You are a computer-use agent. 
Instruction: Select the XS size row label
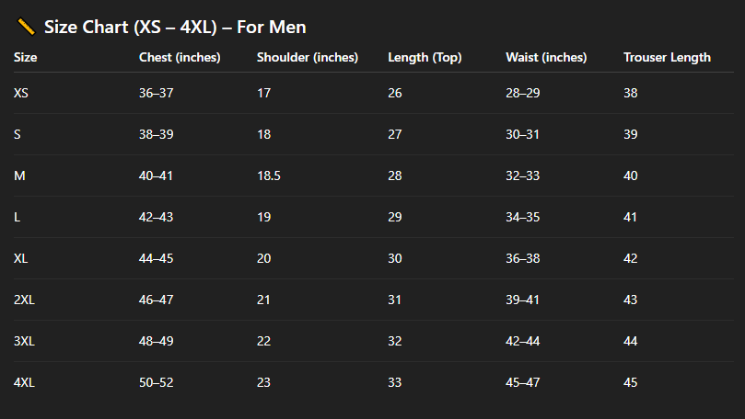click(x=22, y=93)
